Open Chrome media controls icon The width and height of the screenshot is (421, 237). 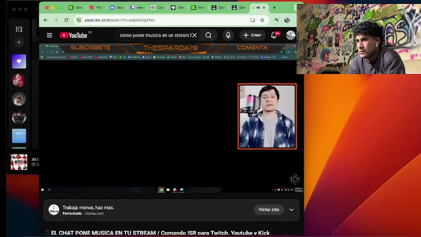coord(277,20)
